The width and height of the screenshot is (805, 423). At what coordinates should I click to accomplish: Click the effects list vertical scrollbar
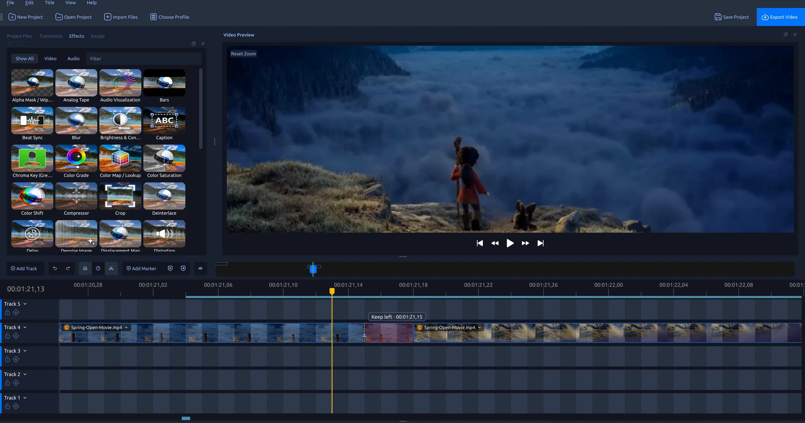pos(201,108)
